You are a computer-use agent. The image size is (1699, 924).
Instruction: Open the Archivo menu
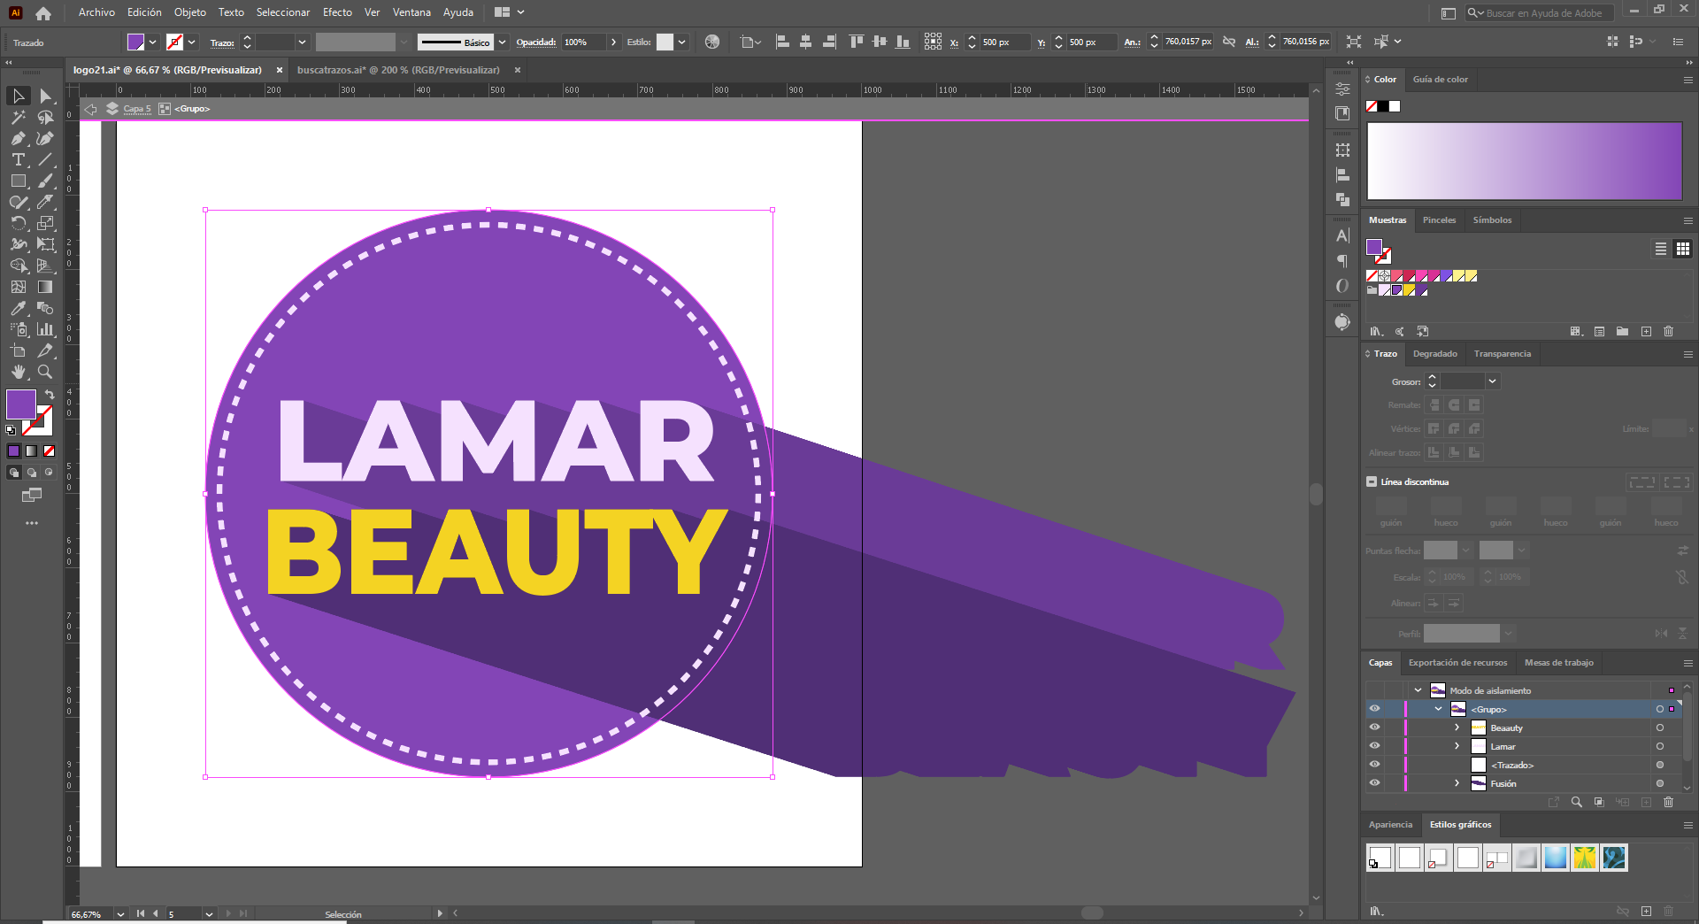(x=96, y=12)
